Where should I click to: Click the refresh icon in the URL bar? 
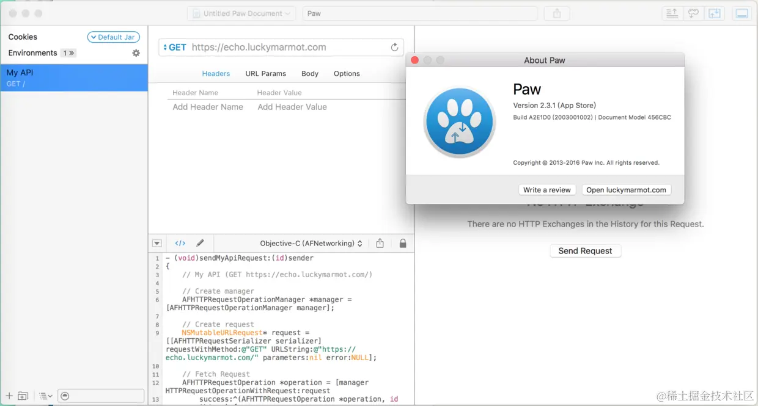click(395, 47)
